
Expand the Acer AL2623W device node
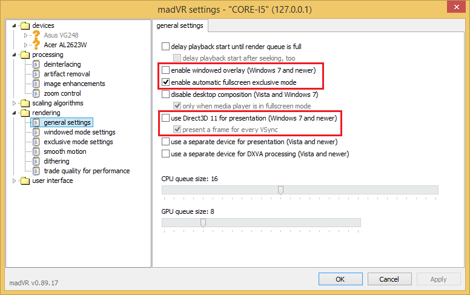click(25, 45)
